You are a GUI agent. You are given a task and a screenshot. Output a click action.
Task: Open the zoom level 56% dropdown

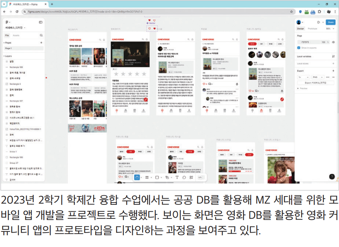(x=330, y=28)
